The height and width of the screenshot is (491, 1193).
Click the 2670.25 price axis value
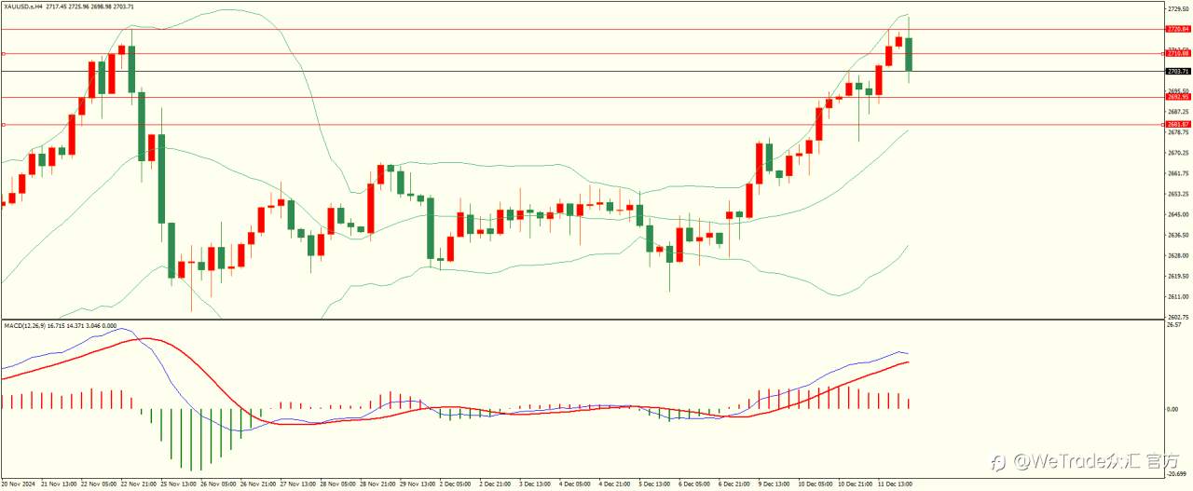point(1178,153)
